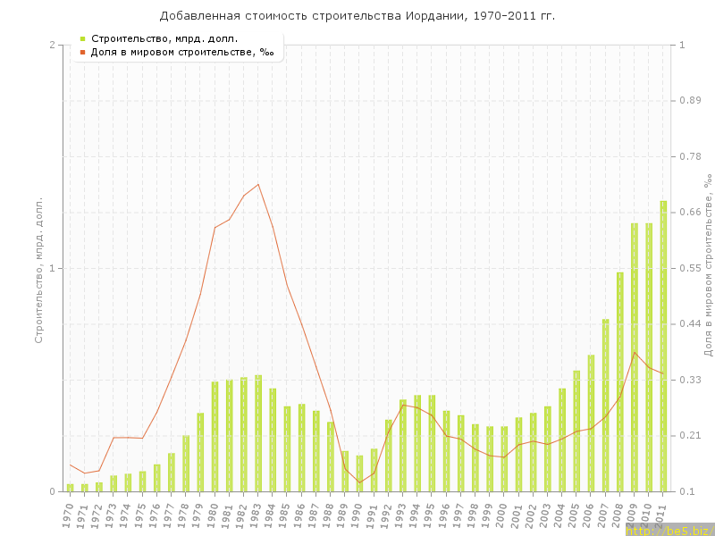Select the green bar for 1994
This screenshot has height=536, width=715.
click(x=417, y=443)
